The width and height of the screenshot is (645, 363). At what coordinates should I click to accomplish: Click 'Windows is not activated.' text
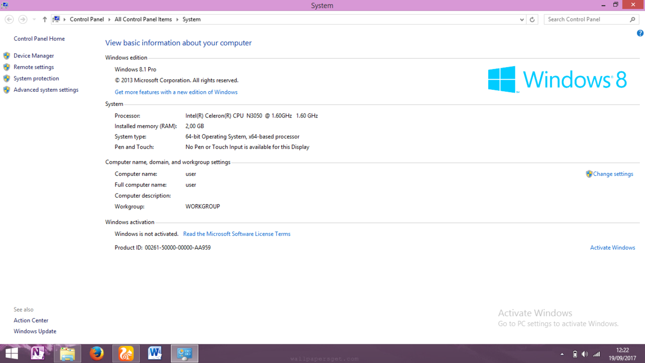[147, 234]
